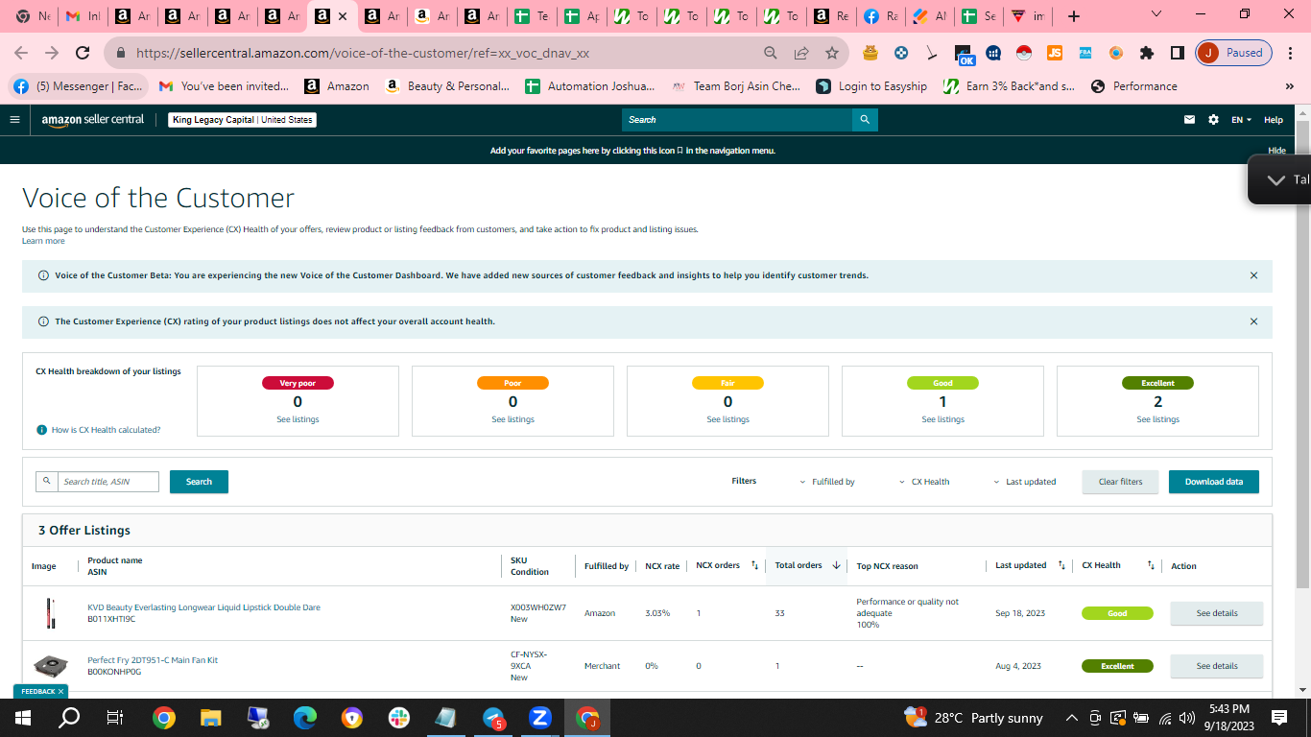
Task: Open the Messenger bookmark
Action: pyautogui.click(x=79, y=86)
